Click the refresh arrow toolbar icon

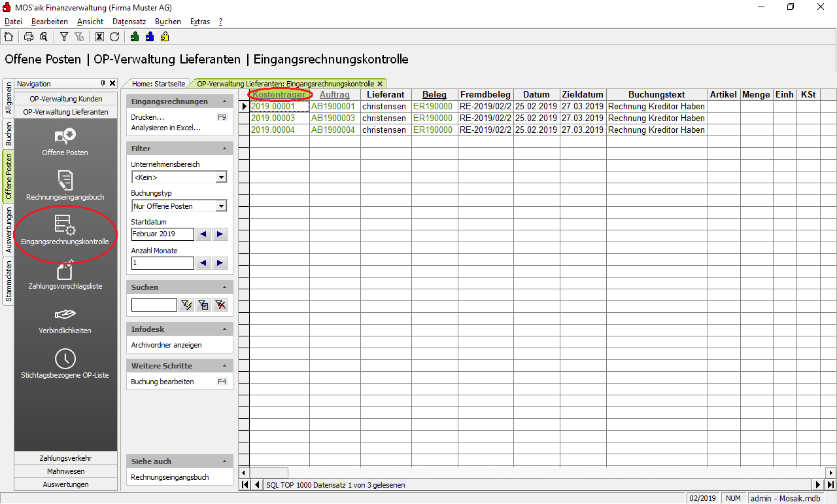click(114, 37)
